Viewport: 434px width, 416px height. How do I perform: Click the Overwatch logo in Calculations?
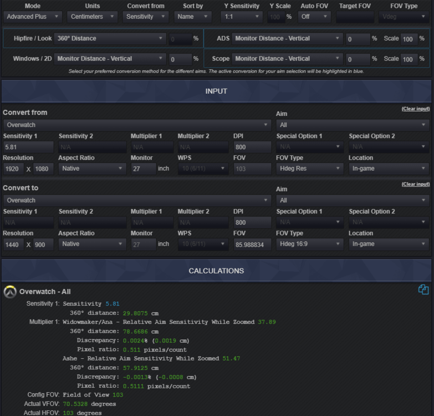[10, 292]
